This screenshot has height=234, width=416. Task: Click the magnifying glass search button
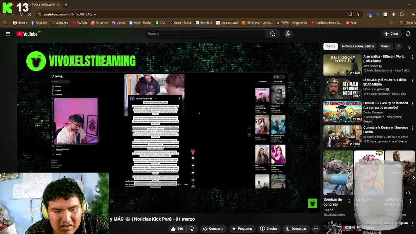tap(273, 34)
